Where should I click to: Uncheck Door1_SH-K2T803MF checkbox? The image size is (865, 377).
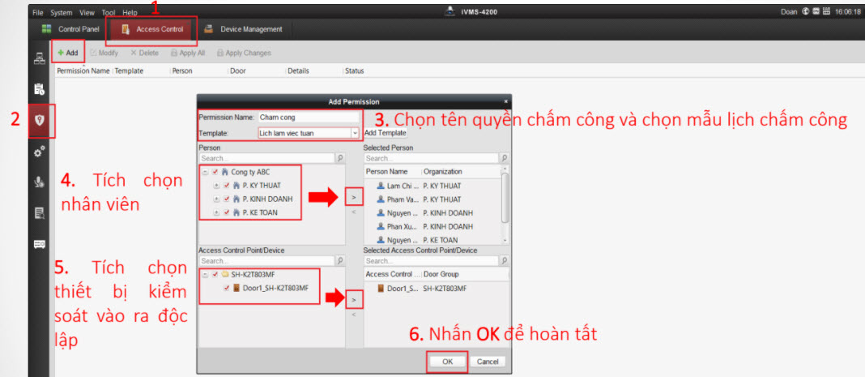[226, 288]
